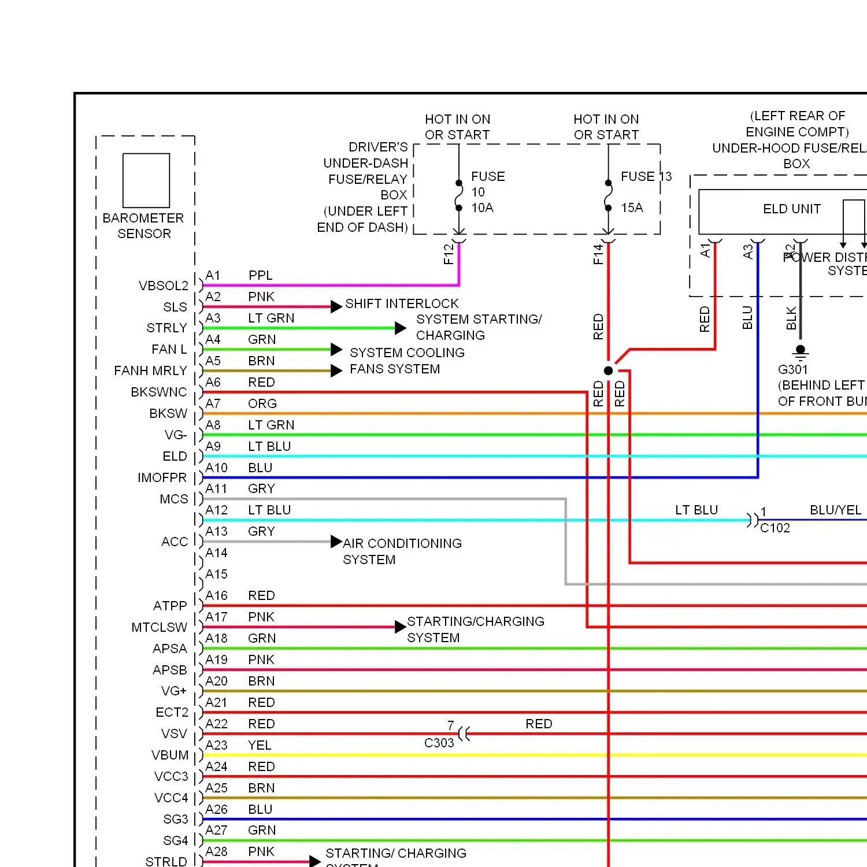Select the A1 PPL wire label
The image size is (867, 867).
[x=239, y=275]
